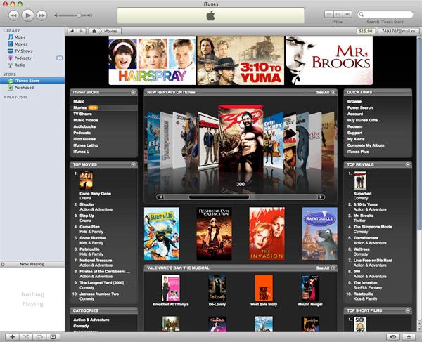Click the eject disc button
The height and width of the screenshot is (342, 422).
(x=409, y=337)
